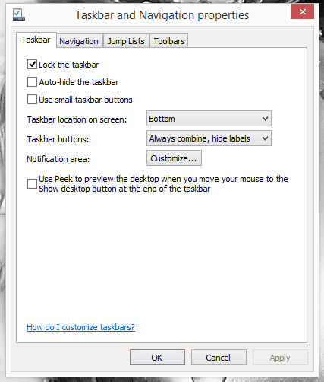The width and height of the screenshot is (324, 382).
Task: Open the Bottom taskbar location combo box
Action: 209,119
